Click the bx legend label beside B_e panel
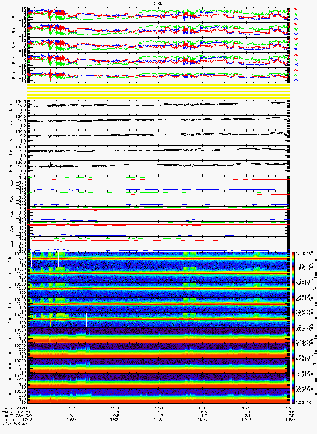This screenshot has height=434, width=317. [x=296, y=64]
